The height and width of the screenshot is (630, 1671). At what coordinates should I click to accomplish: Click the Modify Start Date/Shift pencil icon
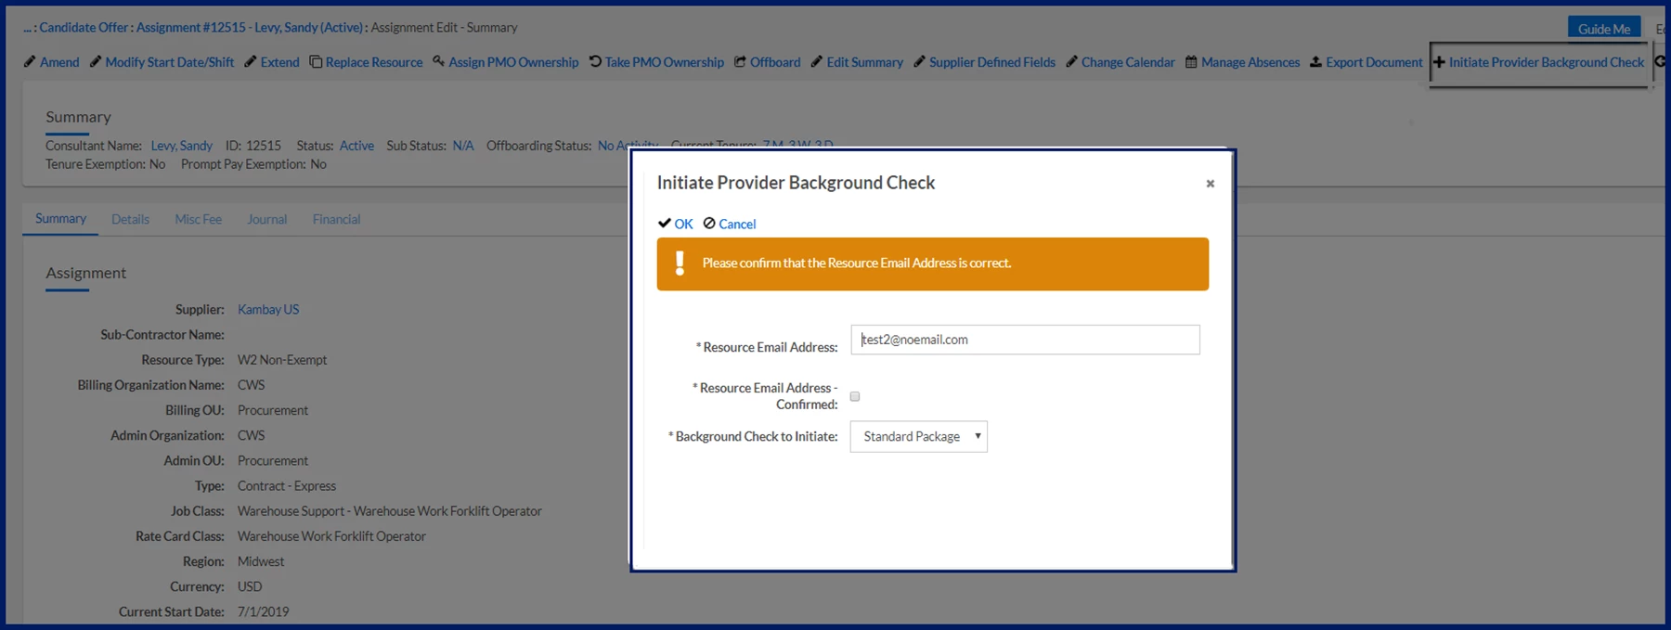coord(96,62)
